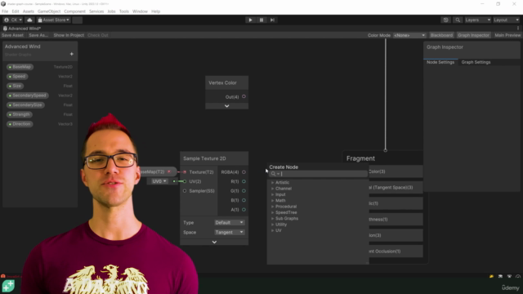Screen dimensions: 523x294
Task: Click the Vertex Color Out(4) port
Action: tap(244, 96)
